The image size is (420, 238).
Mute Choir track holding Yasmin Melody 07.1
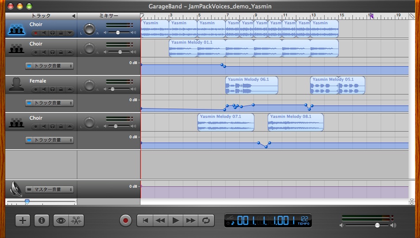[44, 127]
